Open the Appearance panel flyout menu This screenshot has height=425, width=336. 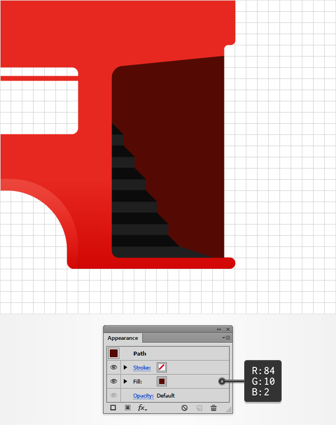[x=226, y=338]
